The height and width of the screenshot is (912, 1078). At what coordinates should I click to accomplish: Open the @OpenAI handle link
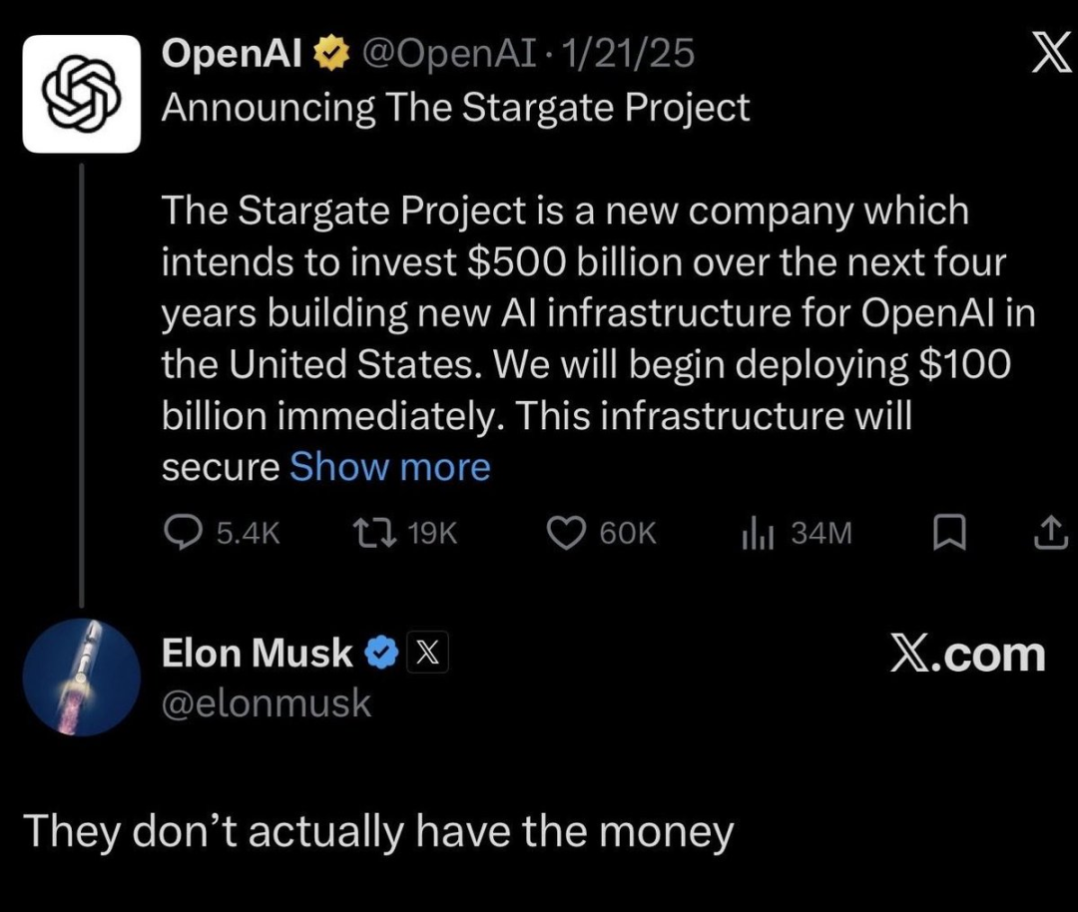(x=447, y=54)
